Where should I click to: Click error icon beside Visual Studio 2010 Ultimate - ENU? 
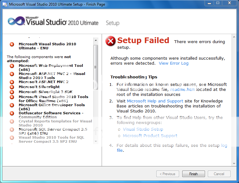click(12, 44)
